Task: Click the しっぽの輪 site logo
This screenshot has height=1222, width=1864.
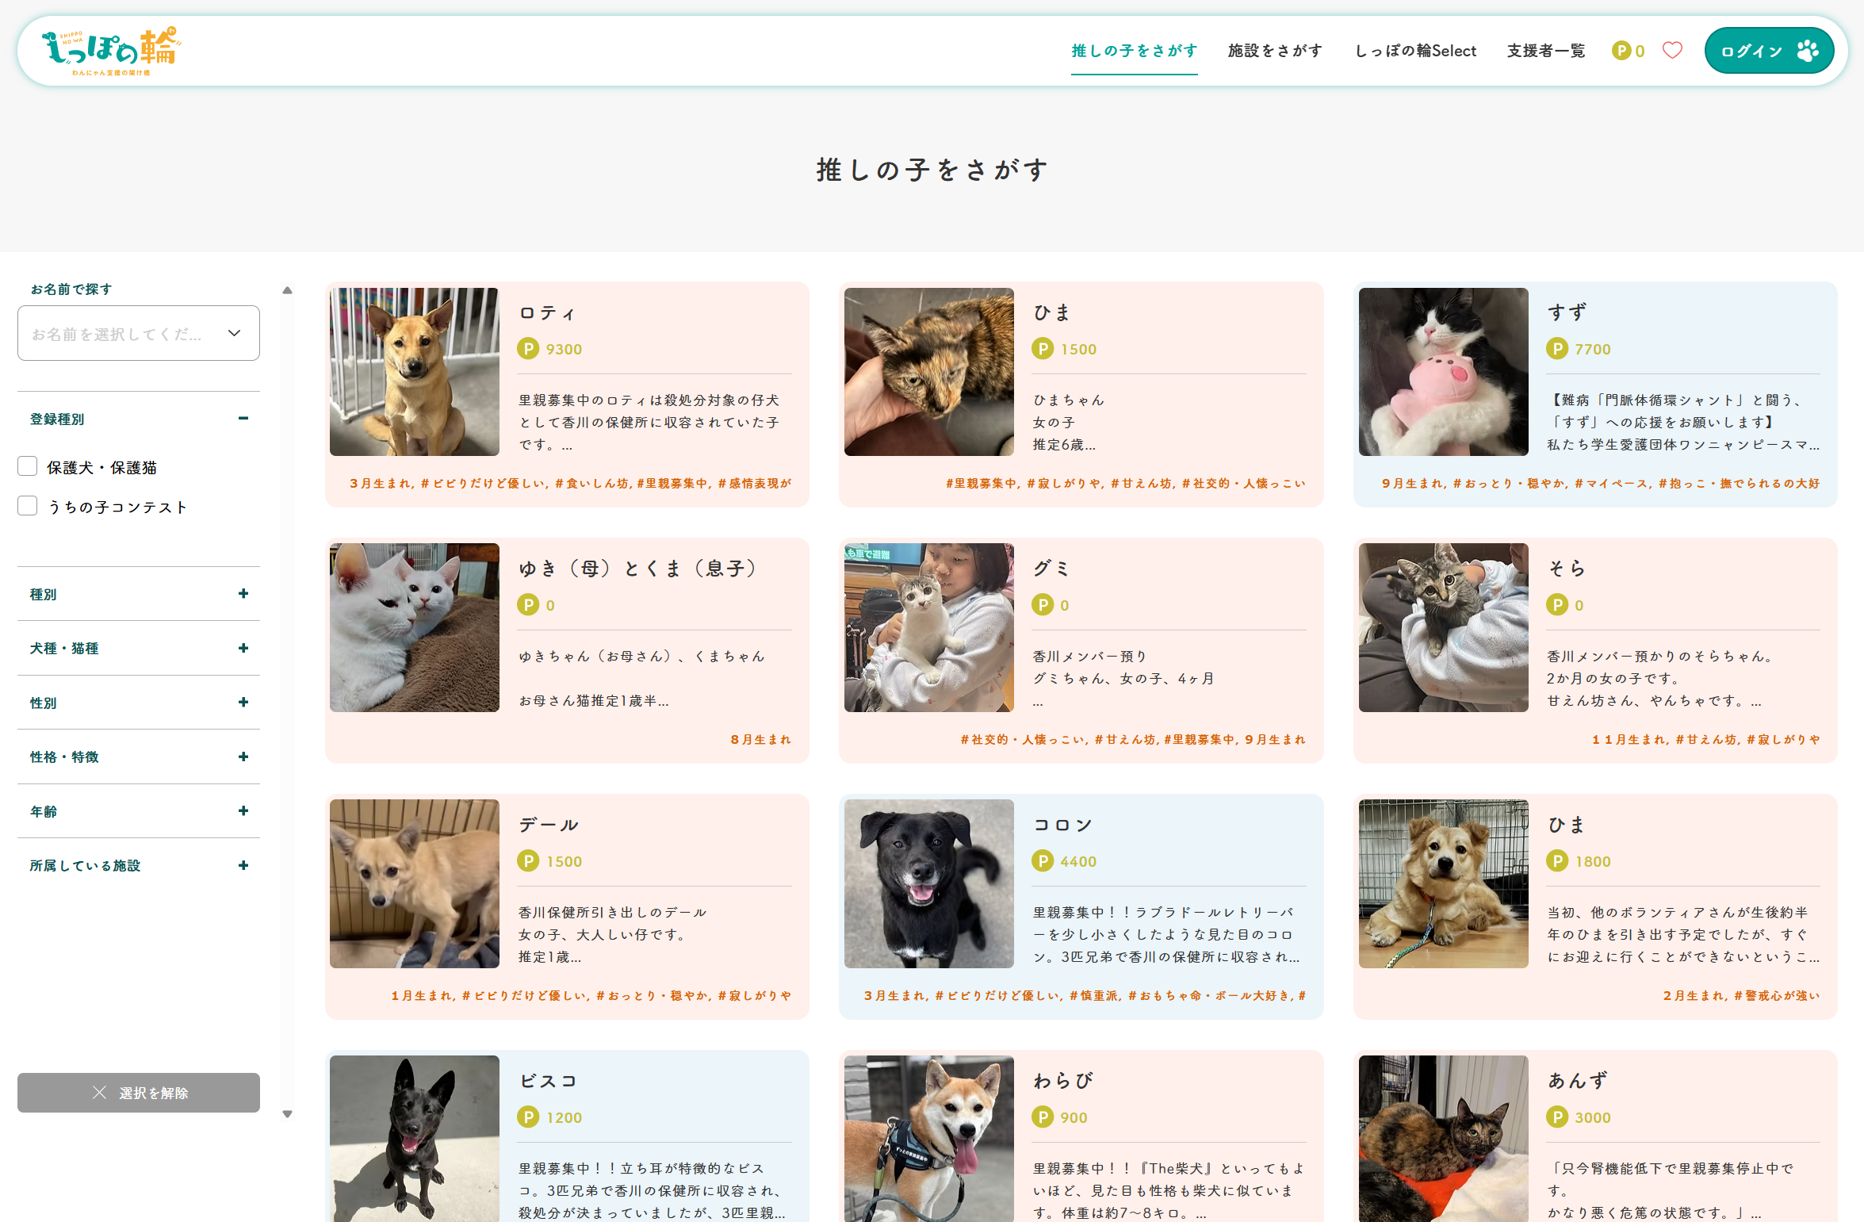Action: [111, 51]
